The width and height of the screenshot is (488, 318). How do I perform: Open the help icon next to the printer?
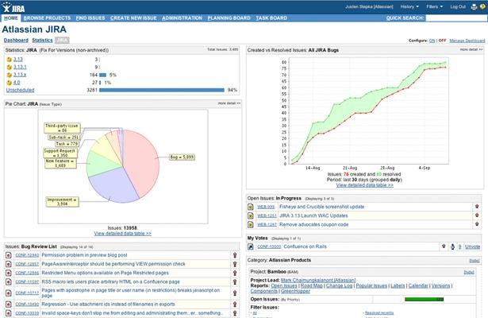click(x=483, y=7)
